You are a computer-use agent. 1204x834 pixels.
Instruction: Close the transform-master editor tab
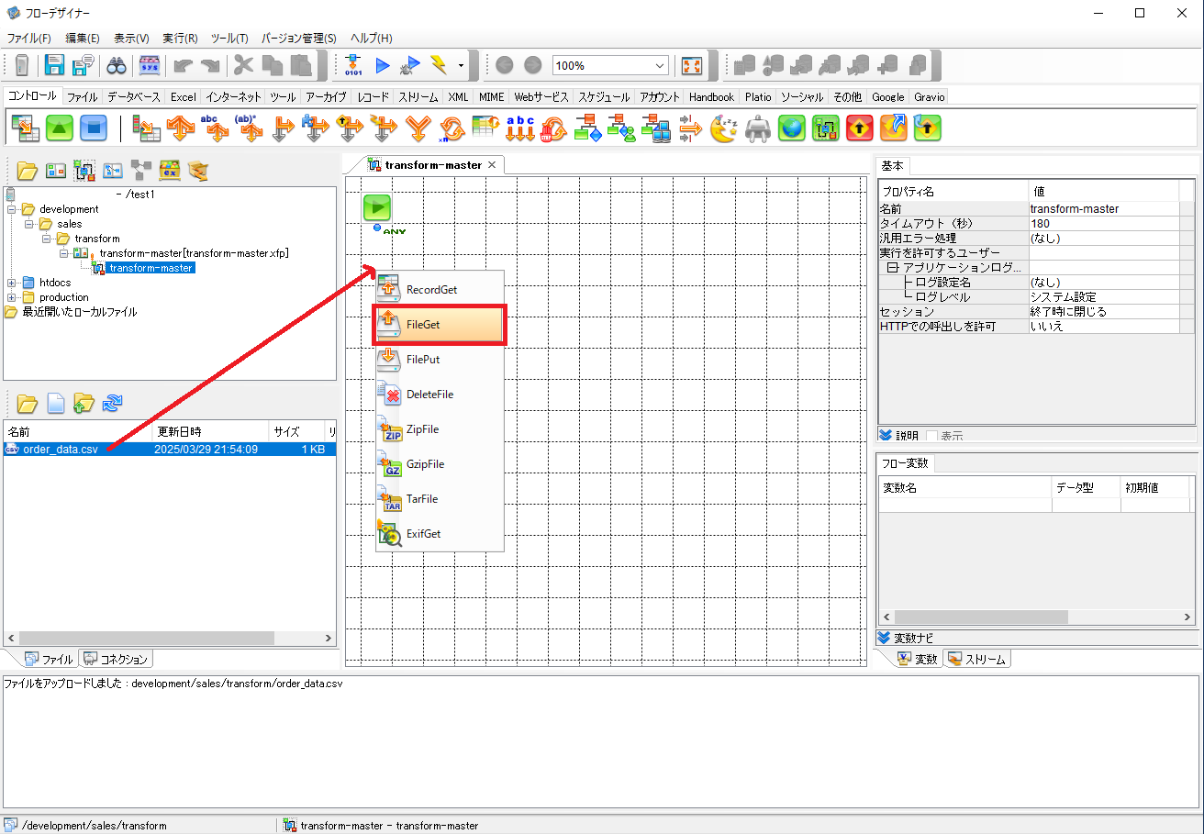[492, 165]
